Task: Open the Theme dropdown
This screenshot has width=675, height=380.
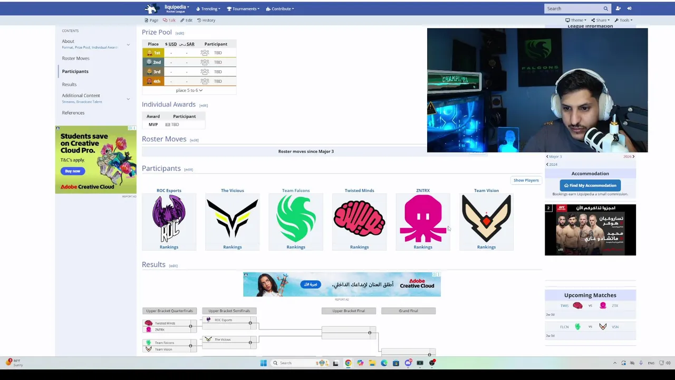Action: tap(577, 20)
